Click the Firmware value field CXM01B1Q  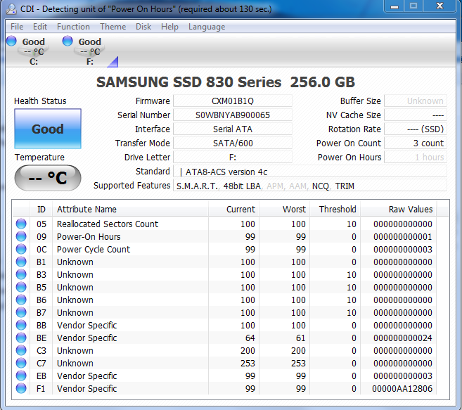click(x=232, y=101)
